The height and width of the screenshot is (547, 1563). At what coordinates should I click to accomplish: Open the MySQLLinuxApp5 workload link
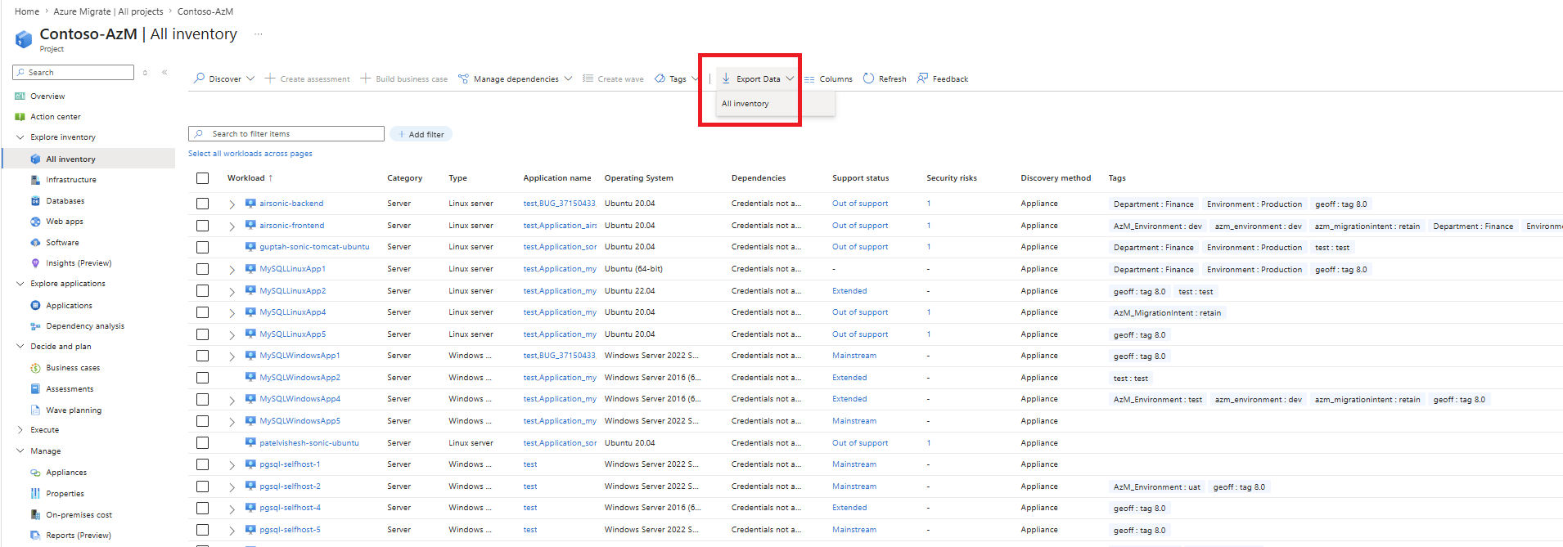click(x=293, y=334)
